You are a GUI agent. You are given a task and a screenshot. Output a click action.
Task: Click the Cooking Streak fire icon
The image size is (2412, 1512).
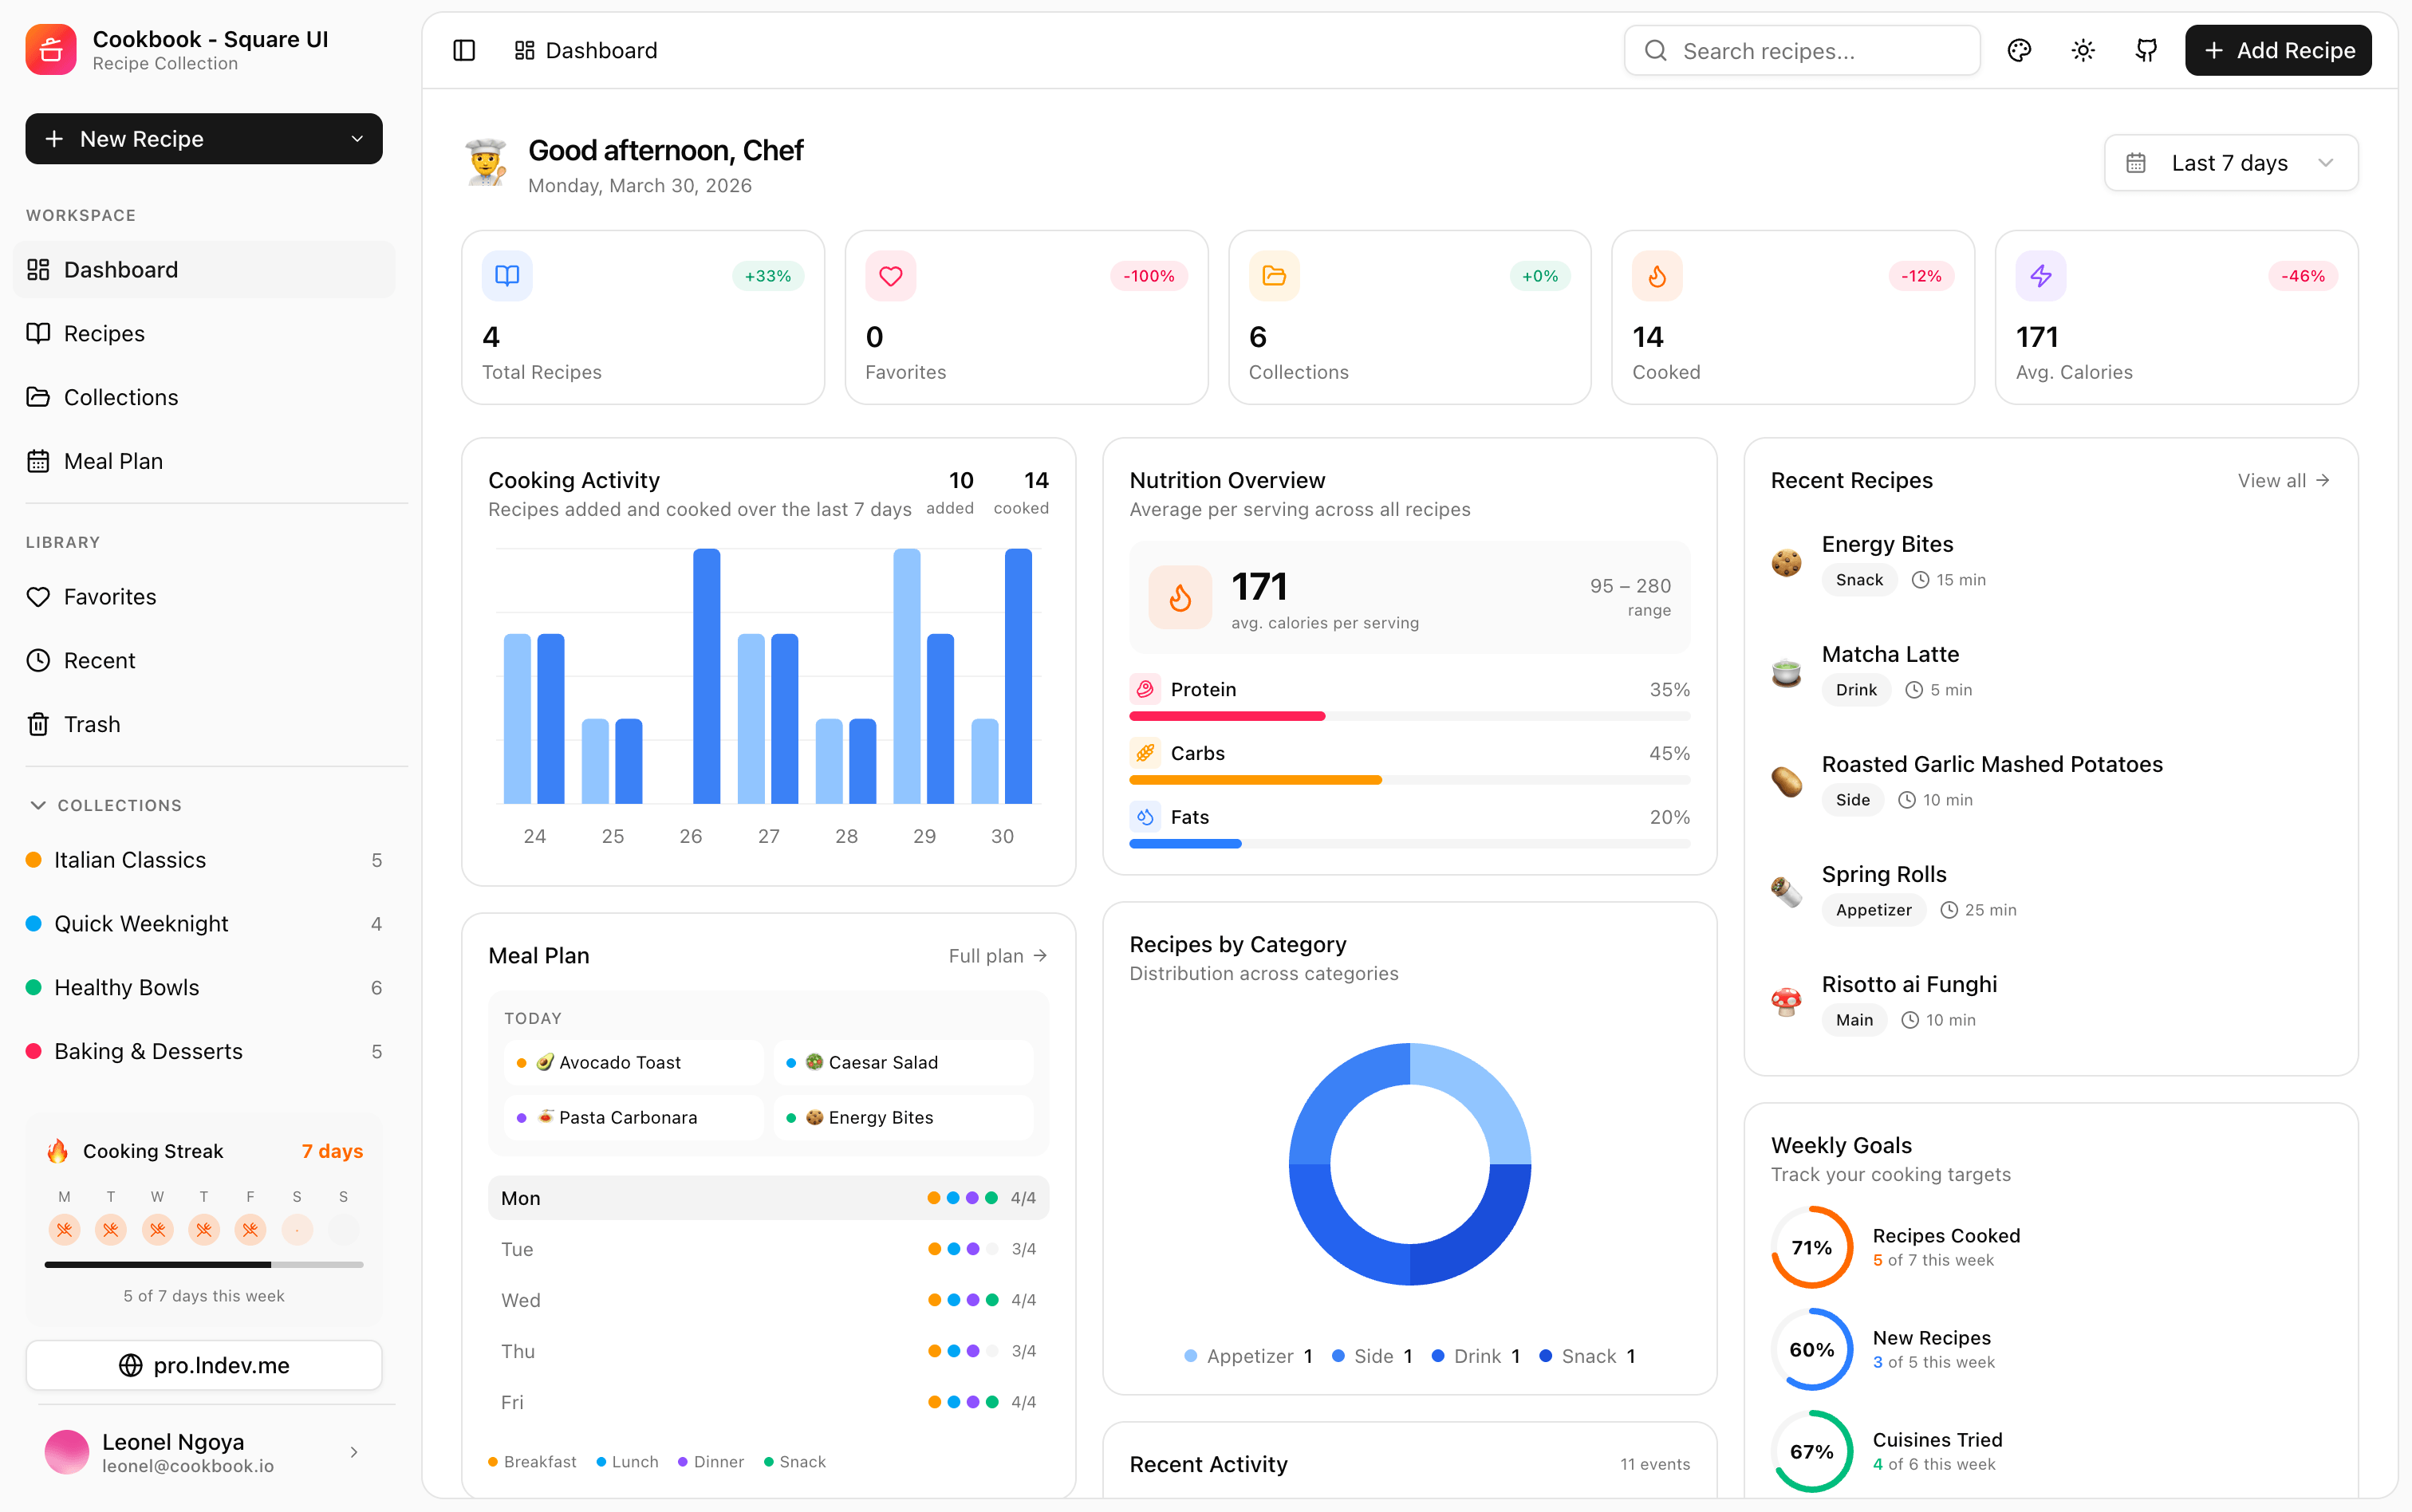[58, 1151]
